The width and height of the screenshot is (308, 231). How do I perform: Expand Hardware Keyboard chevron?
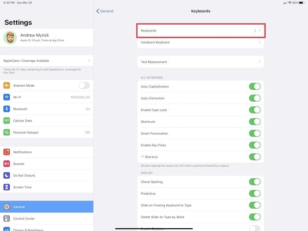coord(259,42)
